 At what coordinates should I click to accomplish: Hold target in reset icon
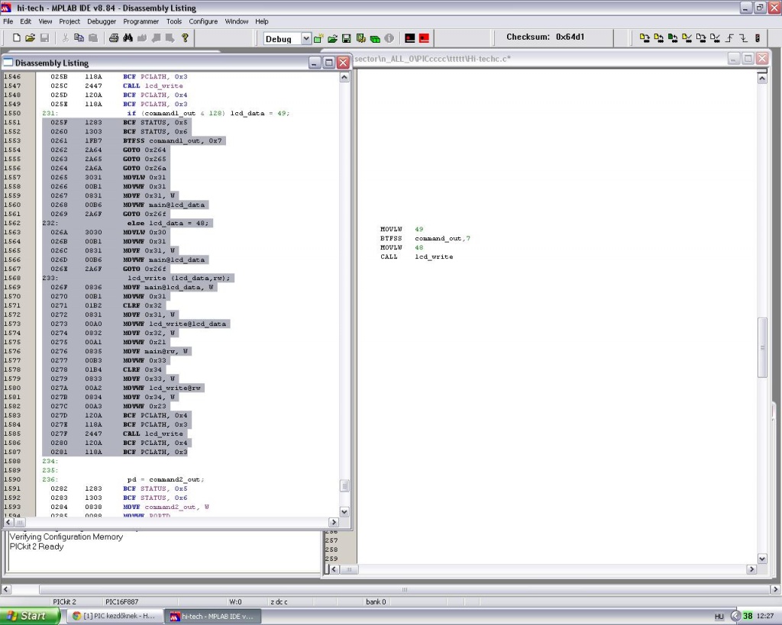[744, 38]
